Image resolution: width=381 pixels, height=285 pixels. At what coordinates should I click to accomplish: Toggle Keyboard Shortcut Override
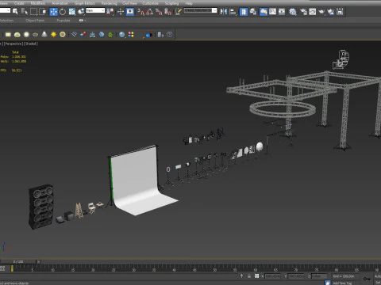tap(130, 11)
